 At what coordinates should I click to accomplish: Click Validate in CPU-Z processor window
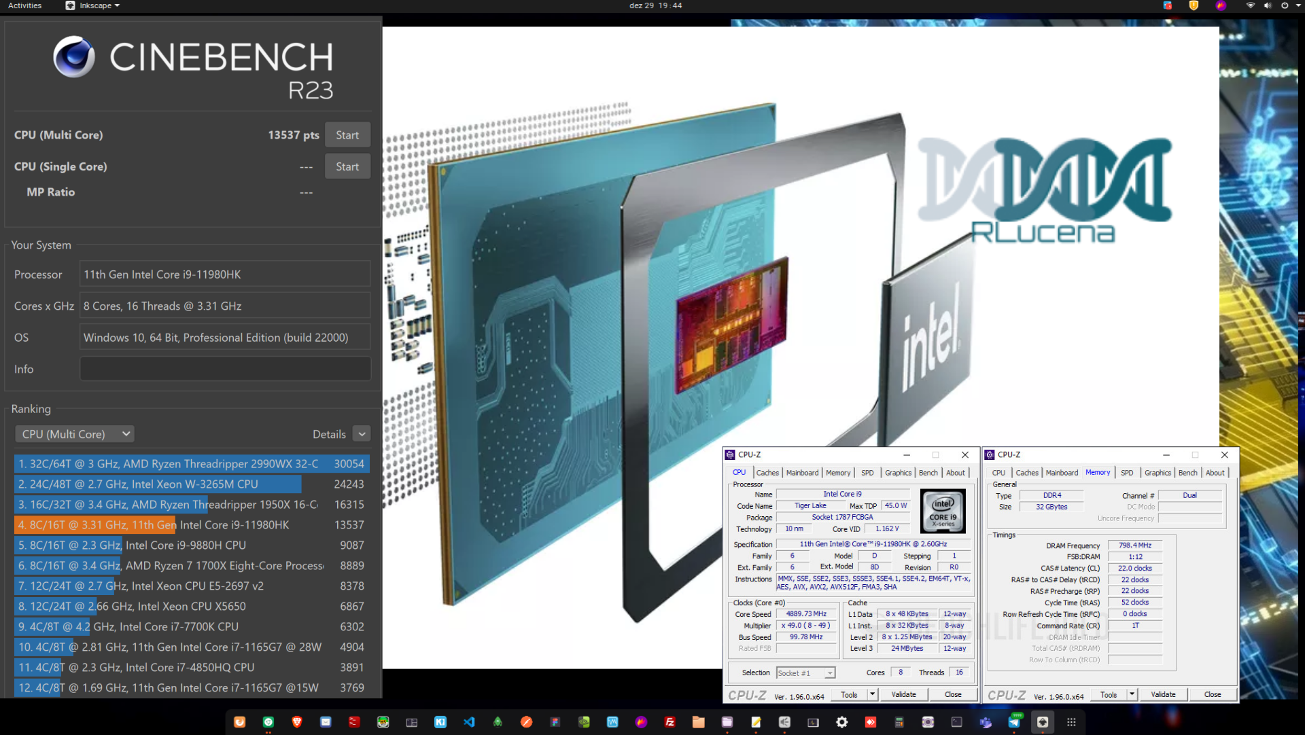click(x=903, y=694)
